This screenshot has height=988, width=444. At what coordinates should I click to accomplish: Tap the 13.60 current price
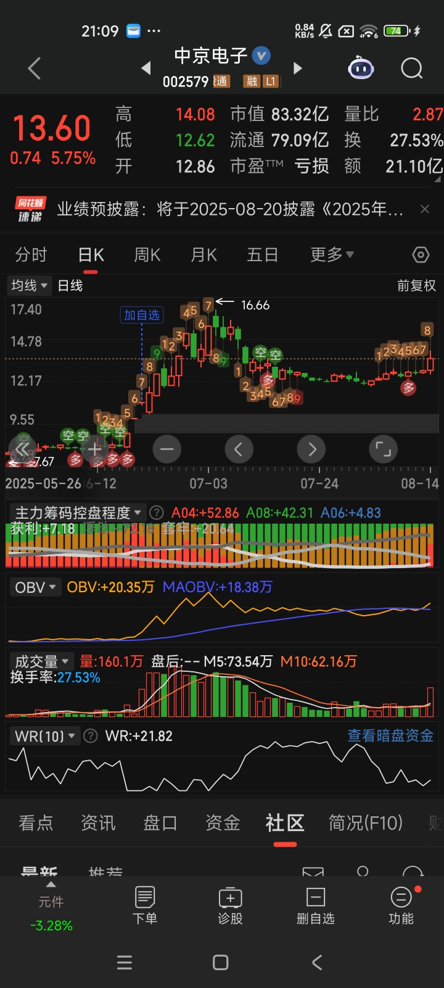pos(52,128)
